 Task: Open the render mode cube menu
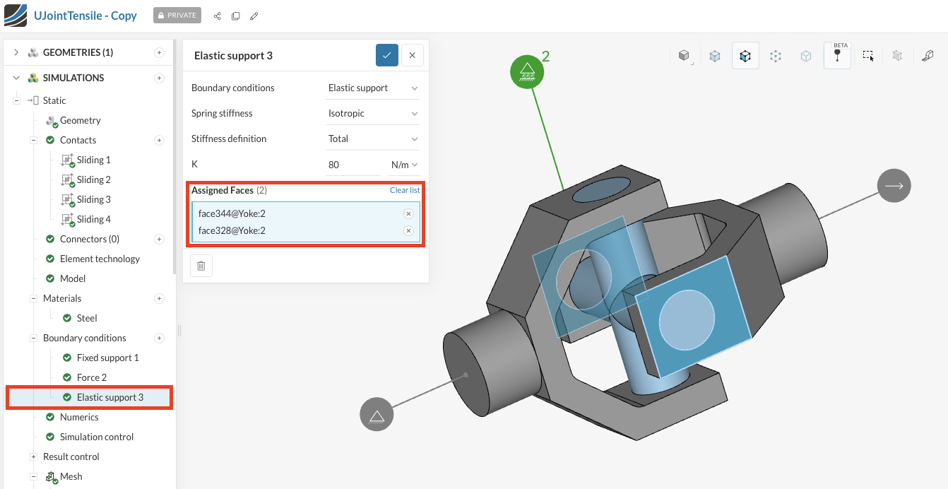click(x=684, y=55)
